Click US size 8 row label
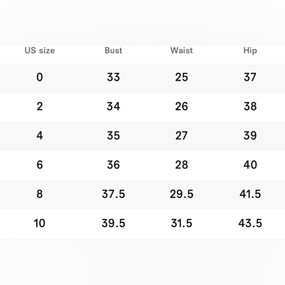The height and width of the screenshot is (285, 285). tap(40, 194)
